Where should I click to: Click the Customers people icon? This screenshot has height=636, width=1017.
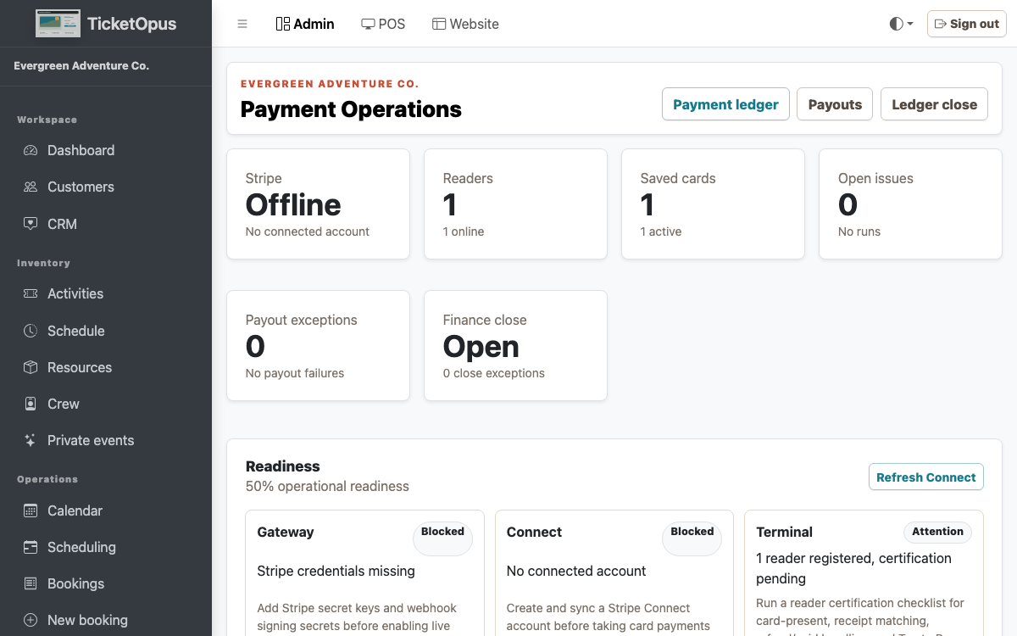31,187
